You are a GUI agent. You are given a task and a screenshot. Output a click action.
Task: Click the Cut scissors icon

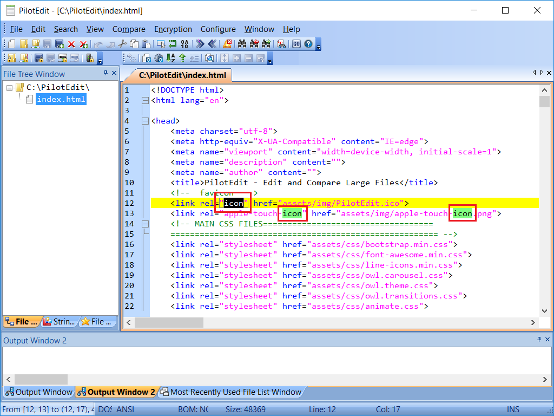[x=122, y=44]
